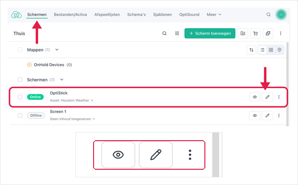Select the OptiStick screen checkbox

coord(20,97)
